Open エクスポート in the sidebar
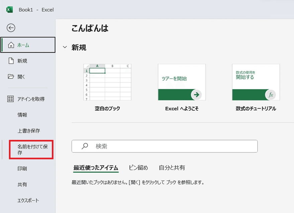294x213 pixels. click(x=28, y=200)
